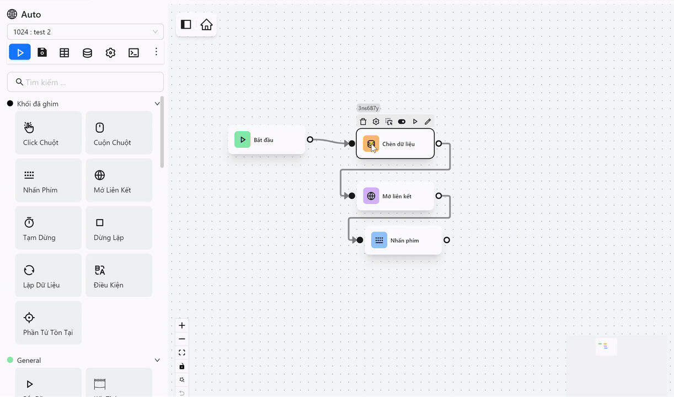
Task: Open the three-dot more options menu
Action: pos(156,52)
